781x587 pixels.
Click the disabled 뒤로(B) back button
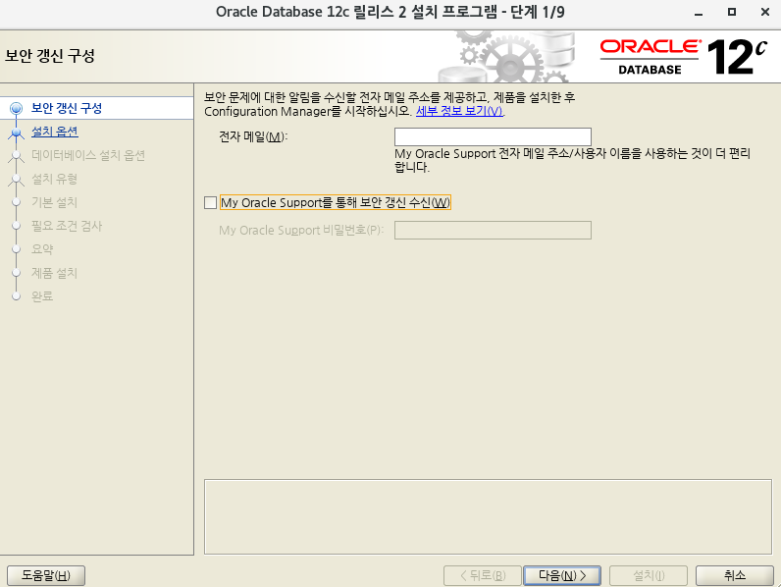482,575
